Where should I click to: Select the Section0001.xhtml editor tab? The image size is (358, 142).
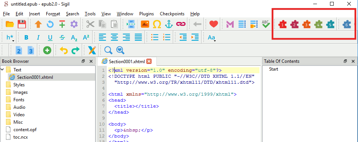(127, 61)
